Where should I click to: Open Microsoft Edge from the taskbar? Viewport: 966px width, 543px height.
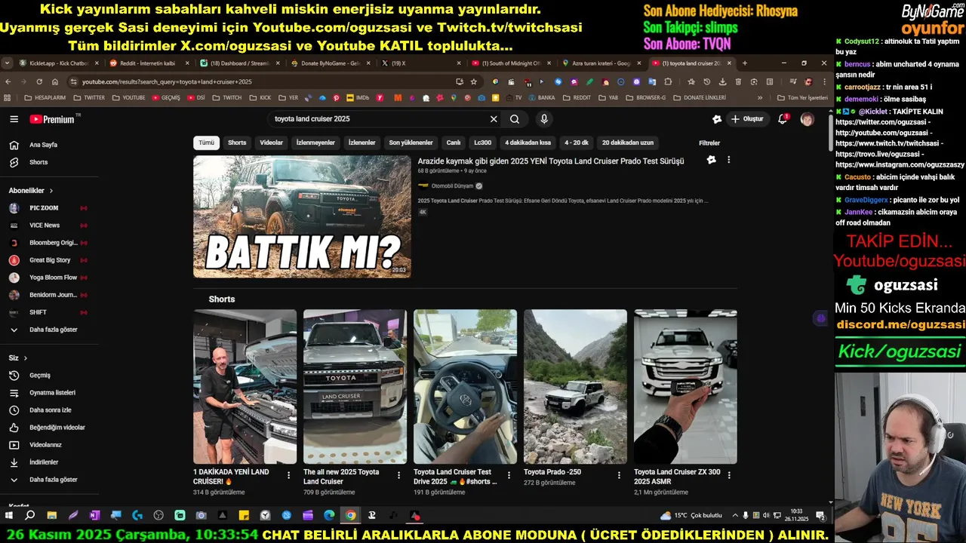pyautogui.click(x=329, y=516)
